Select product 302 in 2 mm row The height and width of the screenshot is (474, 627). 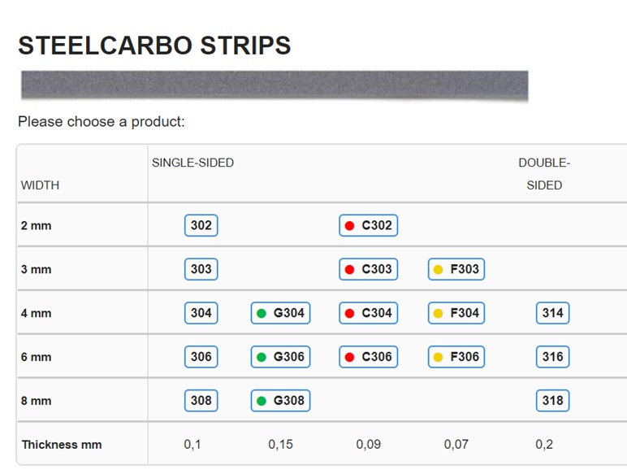tap(201, 225)
